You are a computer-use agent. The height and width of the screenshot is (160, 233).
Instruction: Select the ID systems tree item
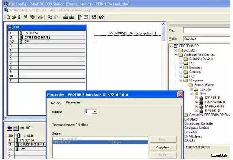pos(196,81)
